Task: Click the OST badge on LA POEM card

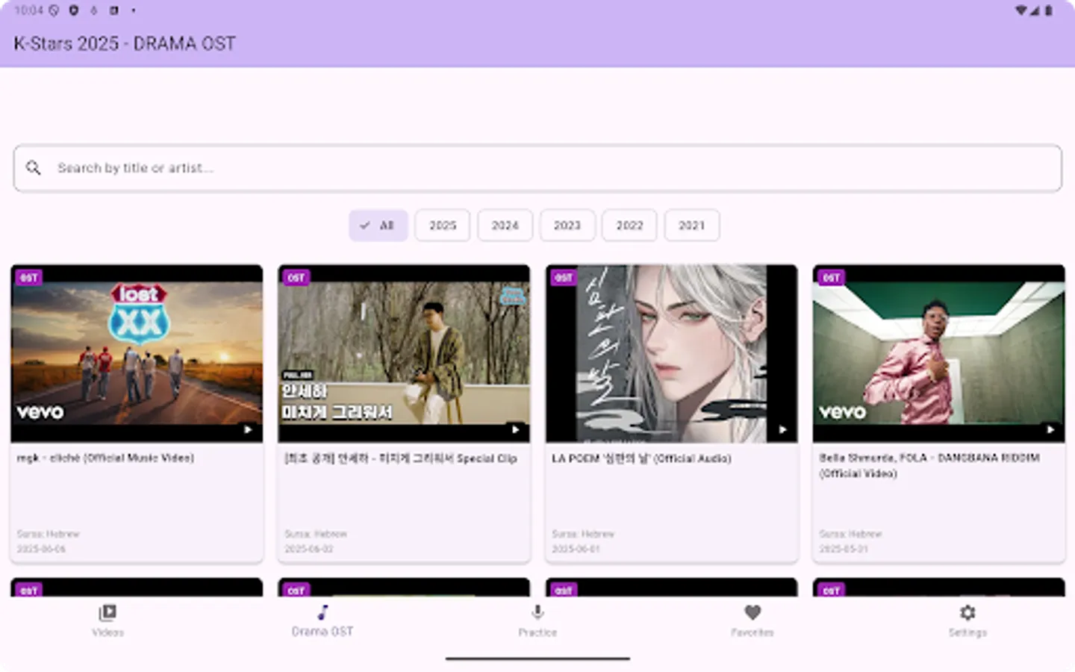Action: coord(564,277)
